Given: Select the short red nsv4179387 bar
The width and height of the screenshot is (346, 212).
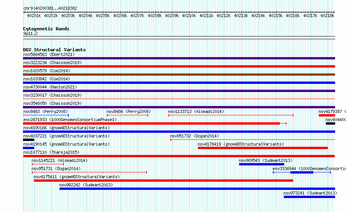Looking at the screenshot, I should 327,115.
